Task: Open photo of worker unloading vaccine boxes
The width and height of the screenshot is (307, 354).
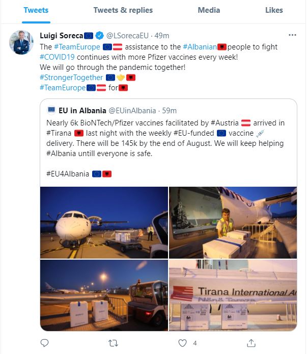Action: click(233, 222)
